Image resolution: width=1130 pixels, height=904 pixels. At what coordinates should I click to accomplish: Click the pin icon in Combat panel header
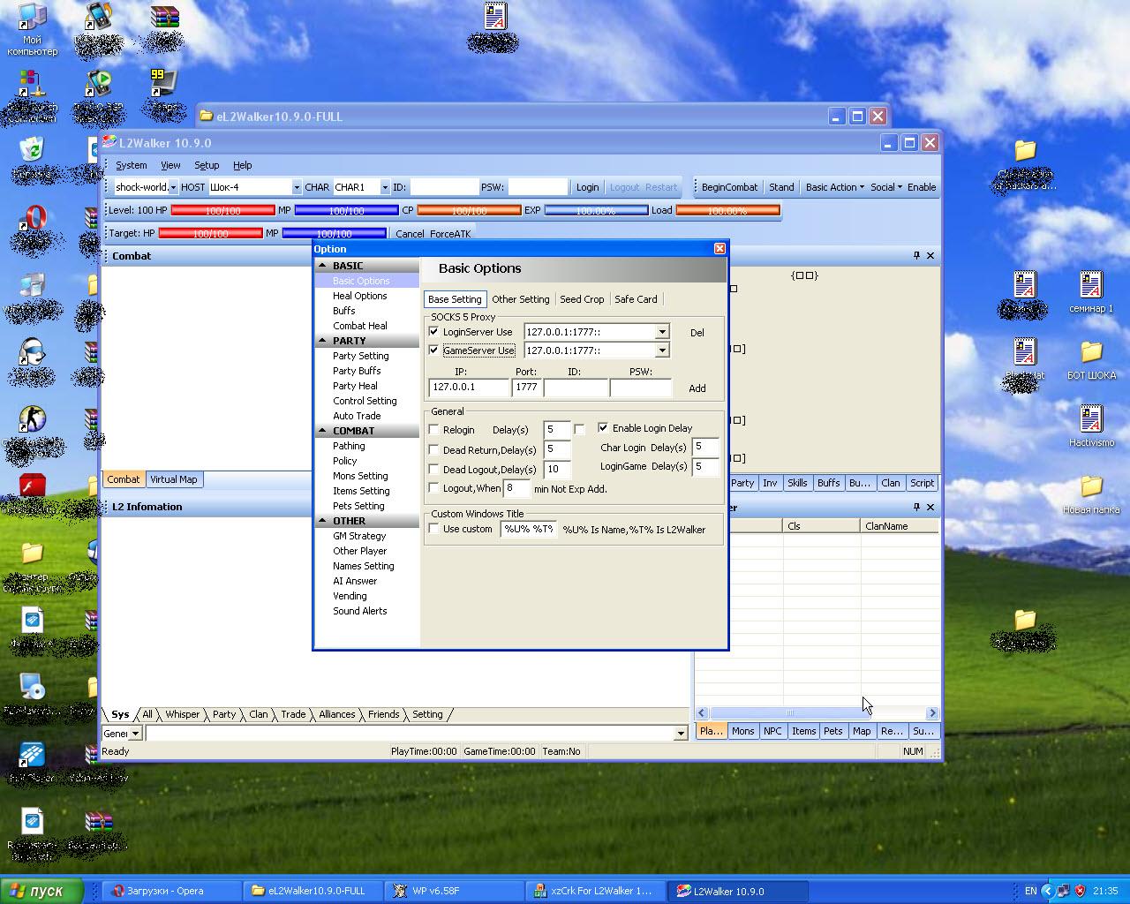(x=916, y=255)
